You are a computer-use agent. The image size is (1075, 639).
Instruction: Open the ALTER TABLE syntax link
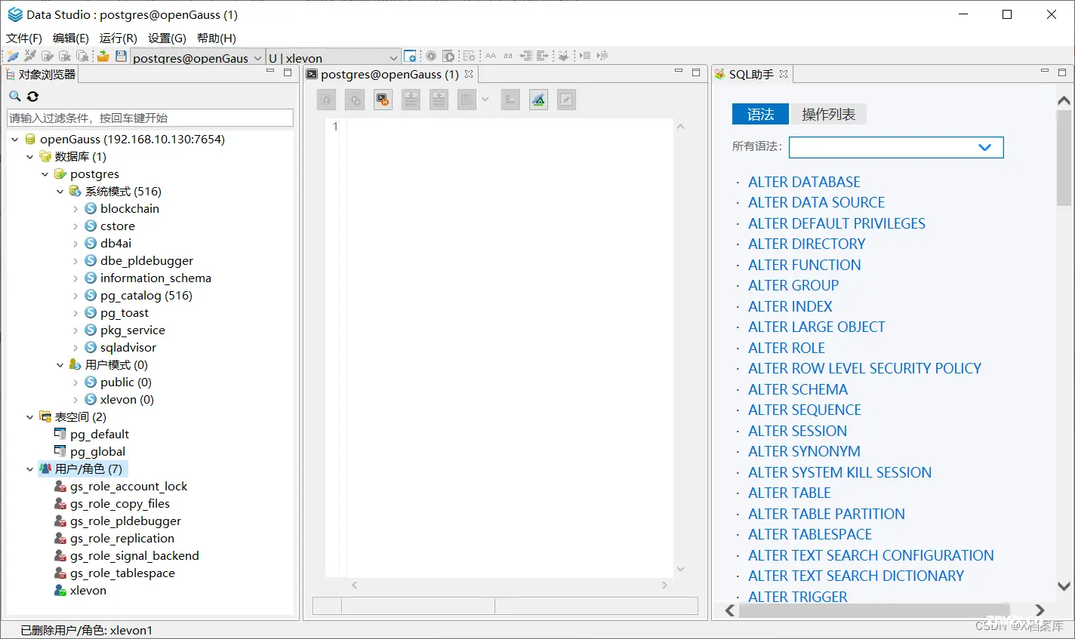(x=789, y=493)
